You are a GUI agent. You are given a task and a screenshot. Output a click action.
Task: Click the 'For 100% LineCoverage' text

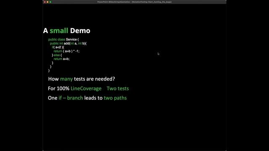(x=75, y=89)
